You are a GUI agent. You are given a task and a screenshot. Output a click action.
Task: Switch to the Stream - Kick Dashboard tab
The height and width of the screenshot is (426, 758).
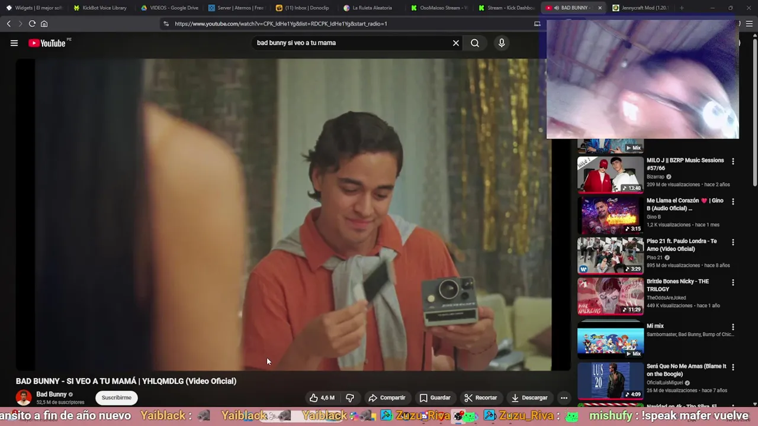pyautogui.click(x=506, y=8)
